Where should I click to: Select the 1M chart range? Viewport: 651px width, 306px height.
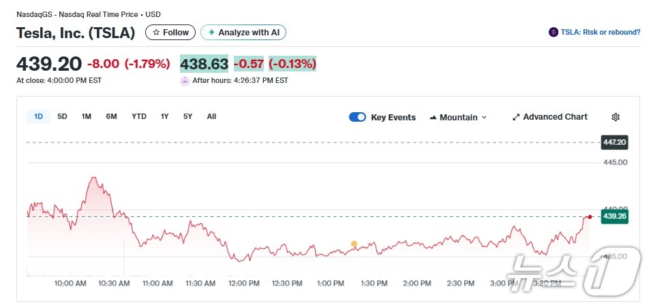(x=87, y=116)
